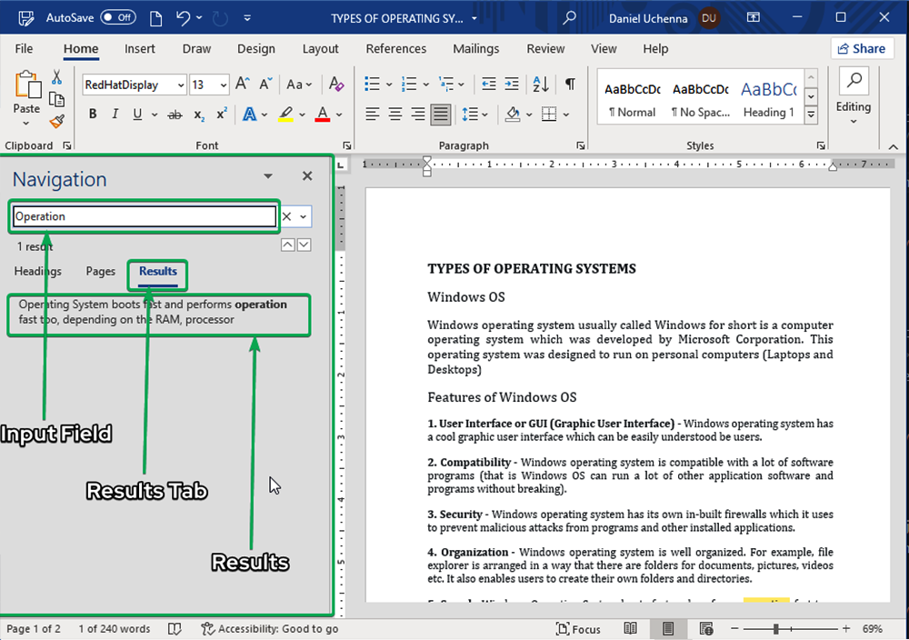Toggle the AutoSave switch
The image size is (909, 640).
pos(118,17)
